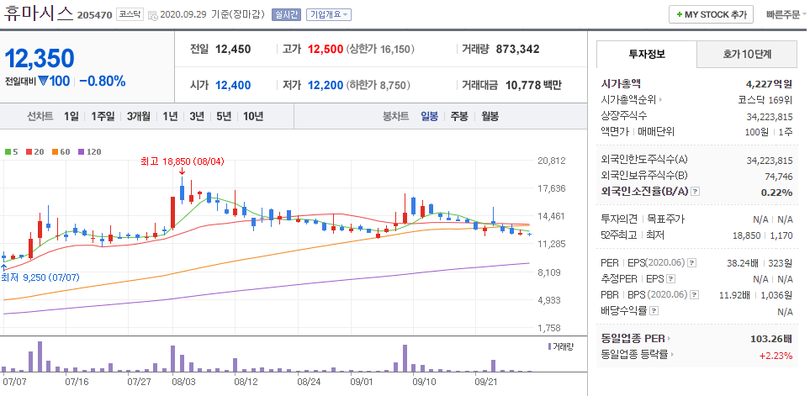This screenshot has width=810, height=396.
Task: Click the 최고 18,850 (08/04) chart marker
Action: (182, 161)
